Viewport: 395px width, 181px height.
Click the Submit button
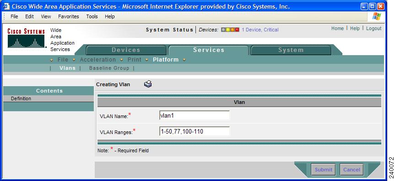(x=323, y=170)
